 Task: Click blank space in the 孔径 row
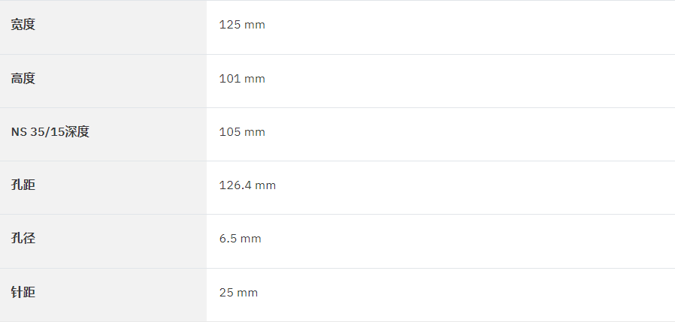pyautogui.click(x=469, y=241)
